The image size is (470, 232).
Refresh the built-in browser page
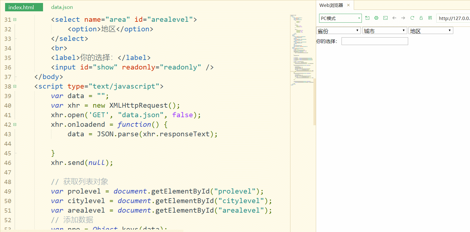[x=412, y=18]
